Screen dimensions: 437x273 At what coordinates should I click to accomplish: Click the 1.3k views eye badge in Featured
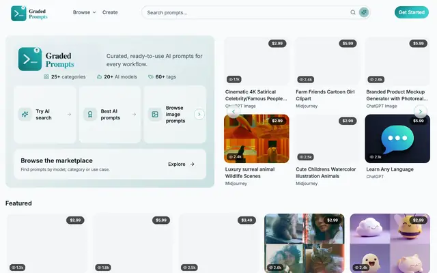pyautogui.click(x=18, y=268)
